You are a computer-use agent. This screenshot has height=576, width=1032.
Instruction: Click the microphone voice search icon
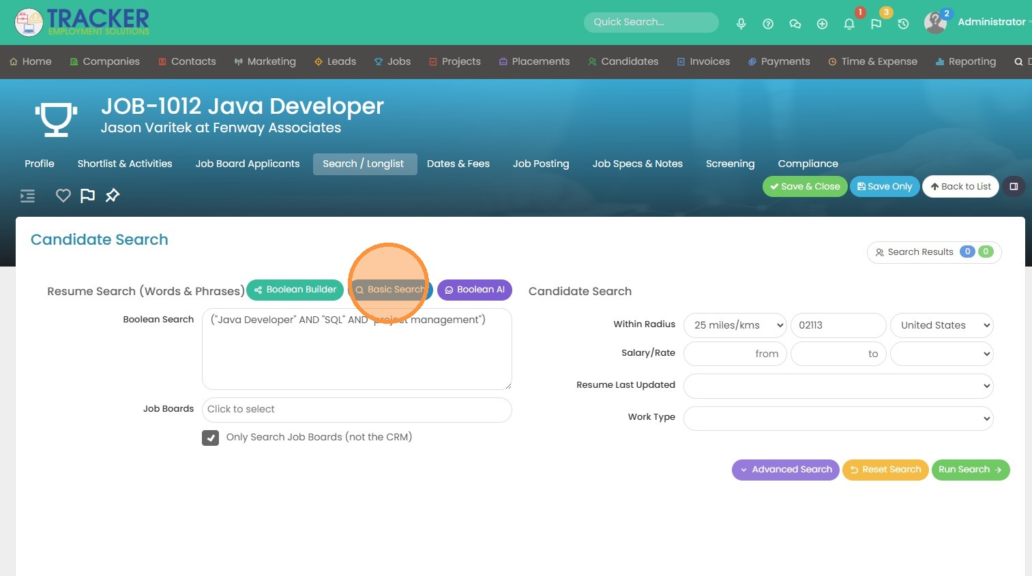[741, 24]
